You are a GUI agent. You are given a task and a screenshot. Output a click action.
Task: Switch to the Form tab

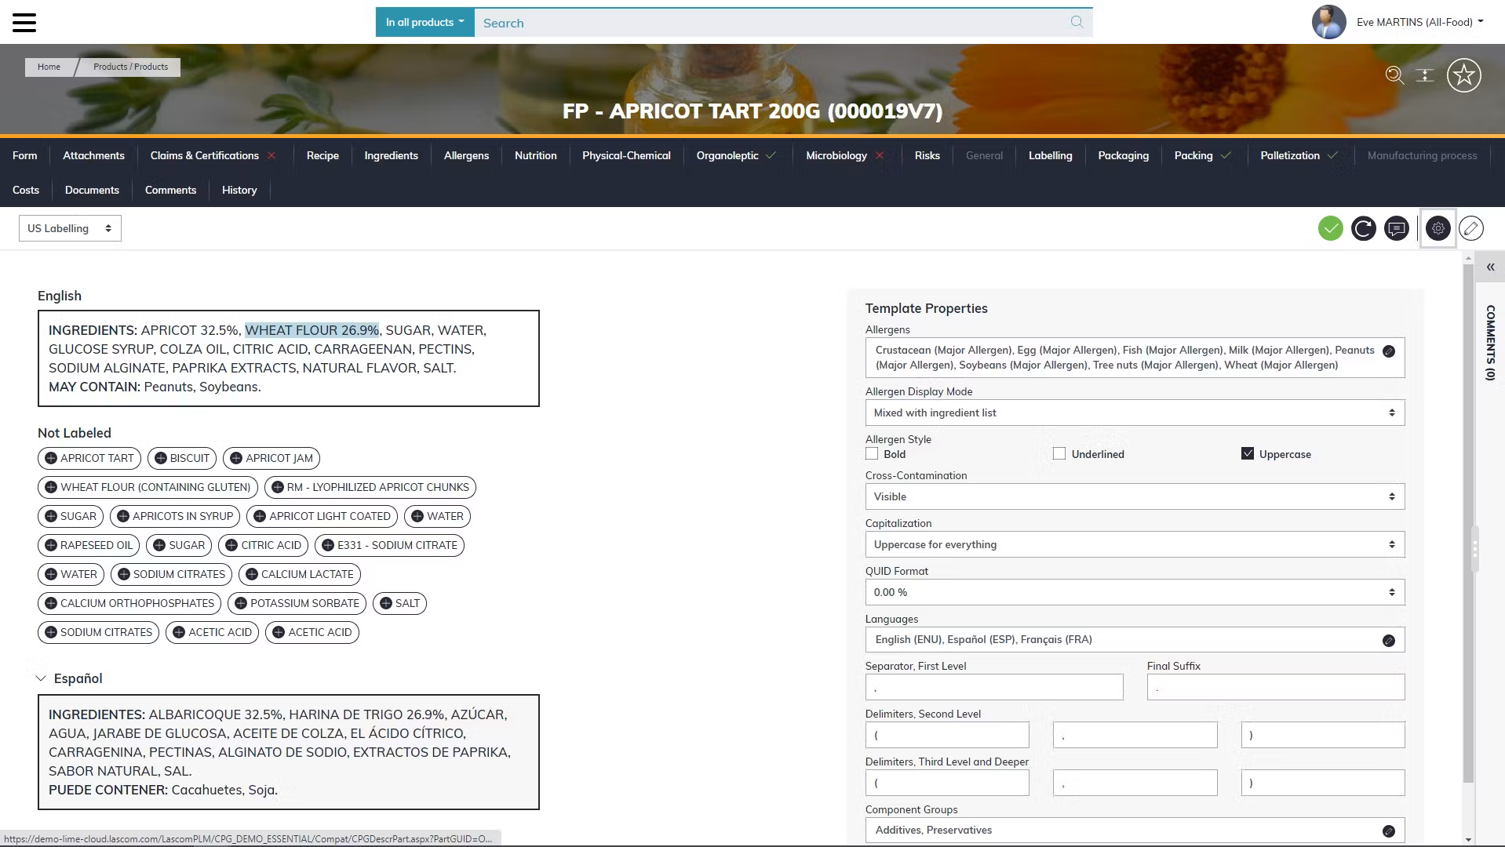coord(25,155)
